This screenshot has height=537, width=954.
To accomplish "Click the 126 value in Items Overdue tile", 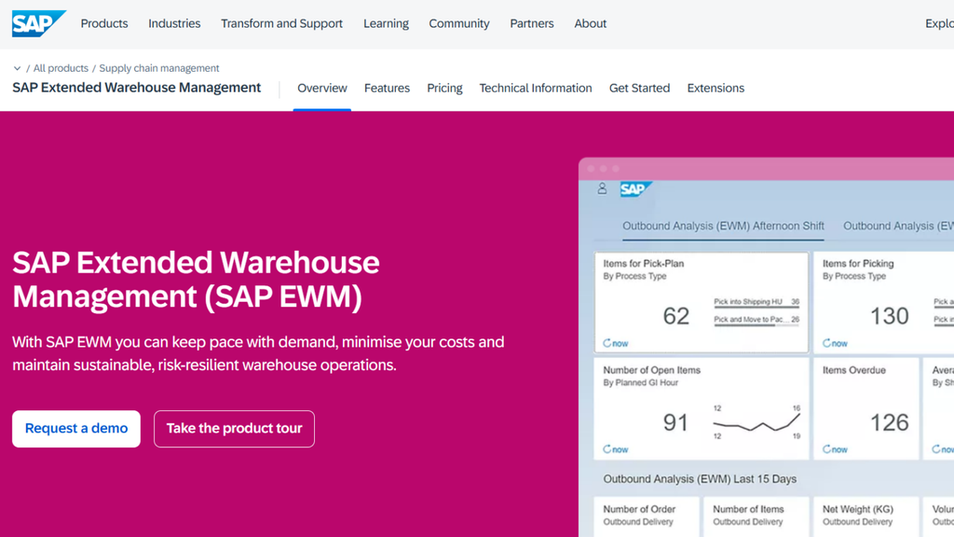I will coord(890,422).
